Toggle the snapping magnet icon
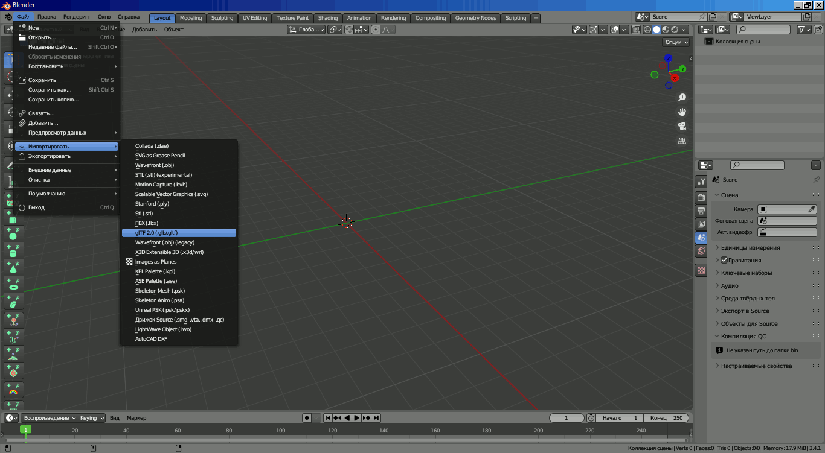This screenshot has width=825, height=453. 348,30
